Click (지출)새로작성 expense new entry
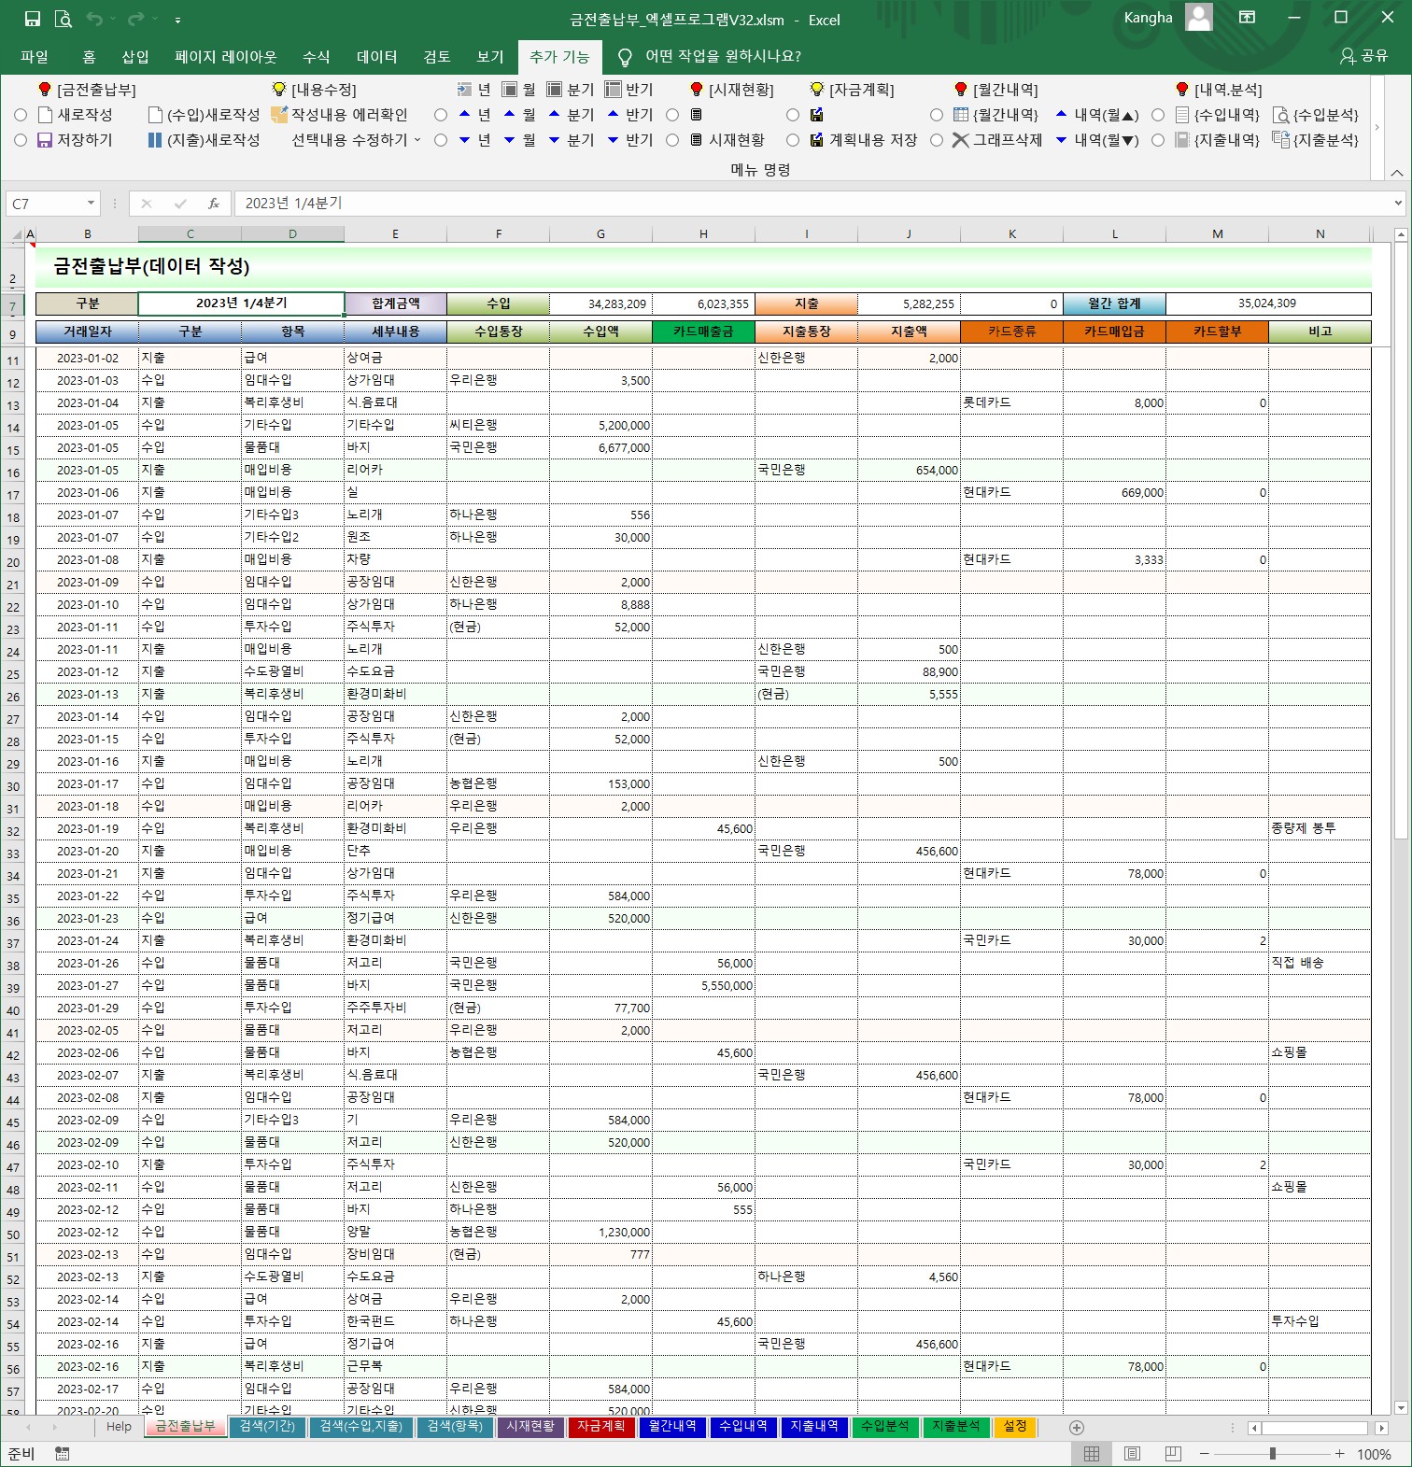Viewport: 1412px width, 1467px height. (204, 140)
